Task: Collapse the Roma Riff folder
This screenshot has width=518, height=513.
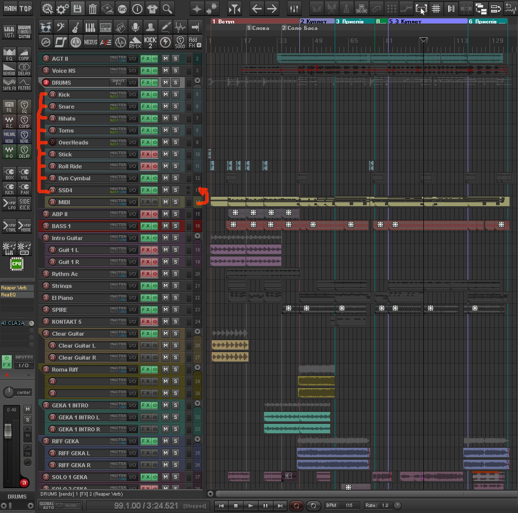Action: (x=197, y=368)
